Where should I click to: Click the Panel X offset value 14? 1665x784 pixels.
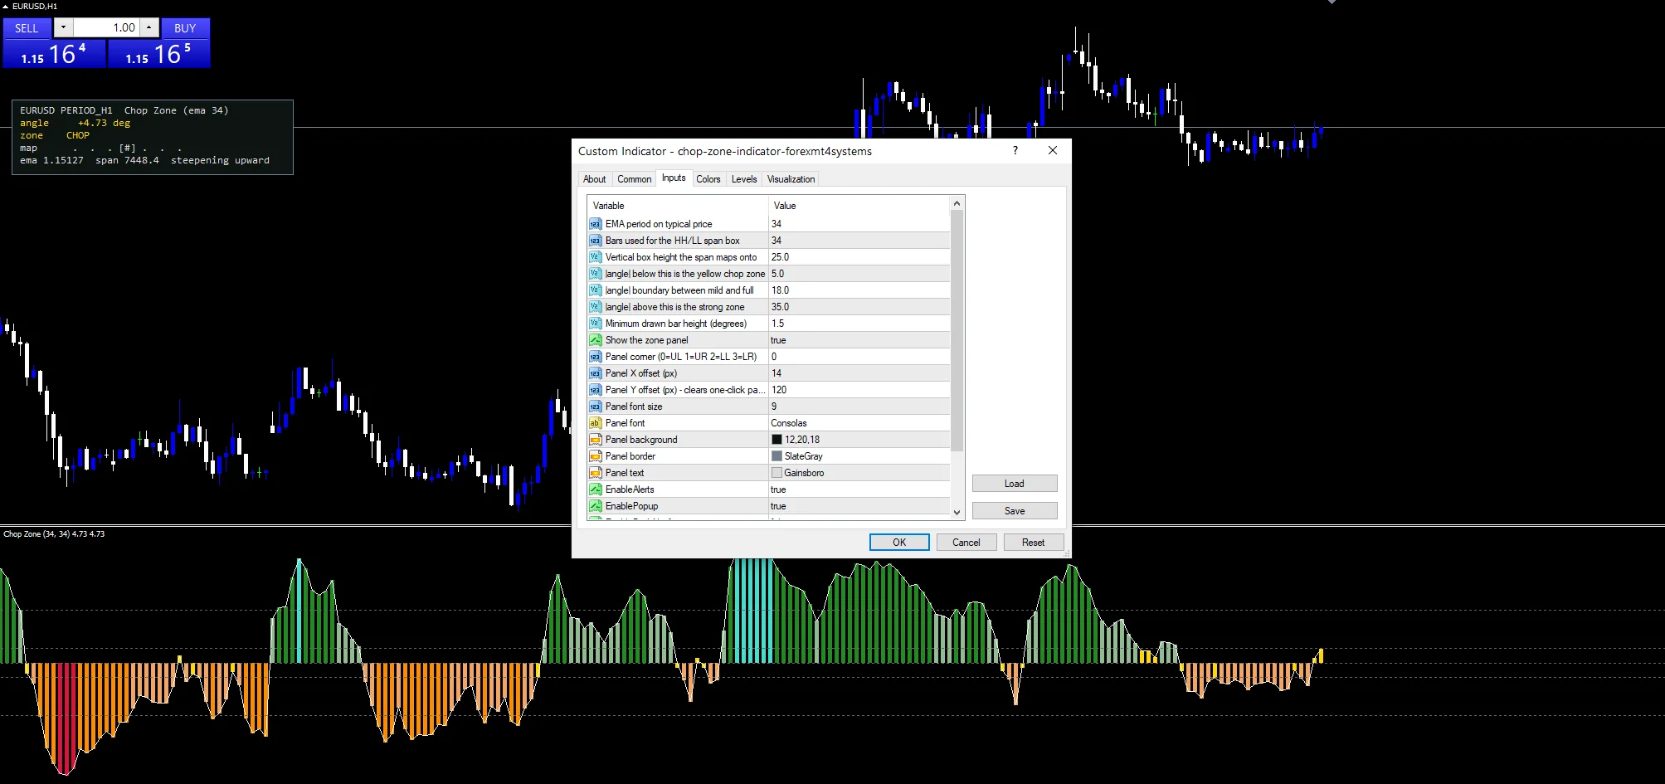859,373
